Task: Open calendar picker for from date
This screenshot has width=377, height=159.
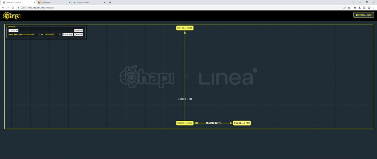Action: click(39, 35)
